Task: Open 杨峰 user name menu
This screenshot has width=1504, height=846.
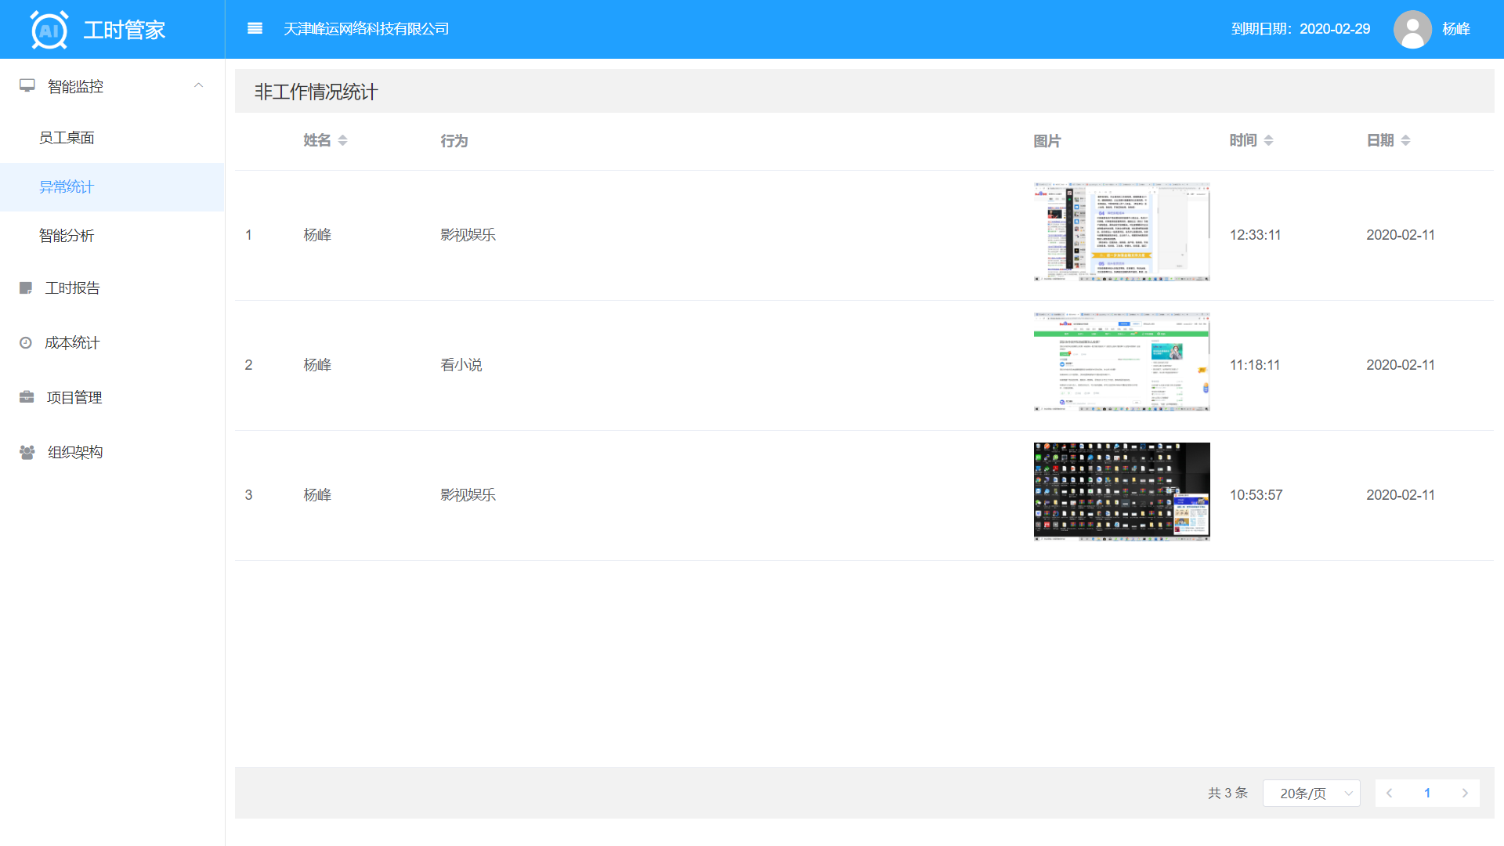Action: tap(1455, 29)
